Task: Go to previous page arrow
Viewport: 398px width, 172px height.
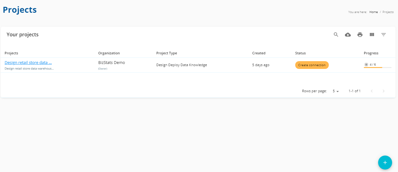Action: tap(372, 91)
